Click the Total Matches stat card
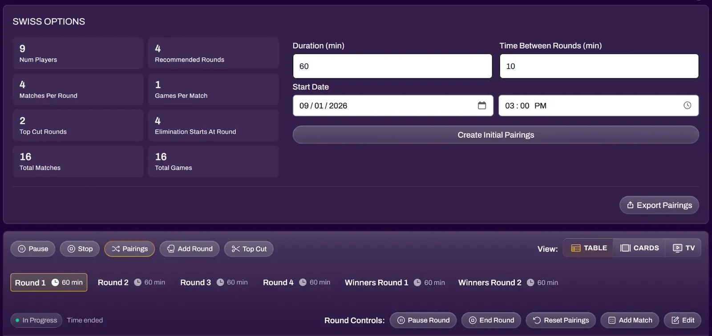This screenshot has height=336, width=712. tap(78, 161)
